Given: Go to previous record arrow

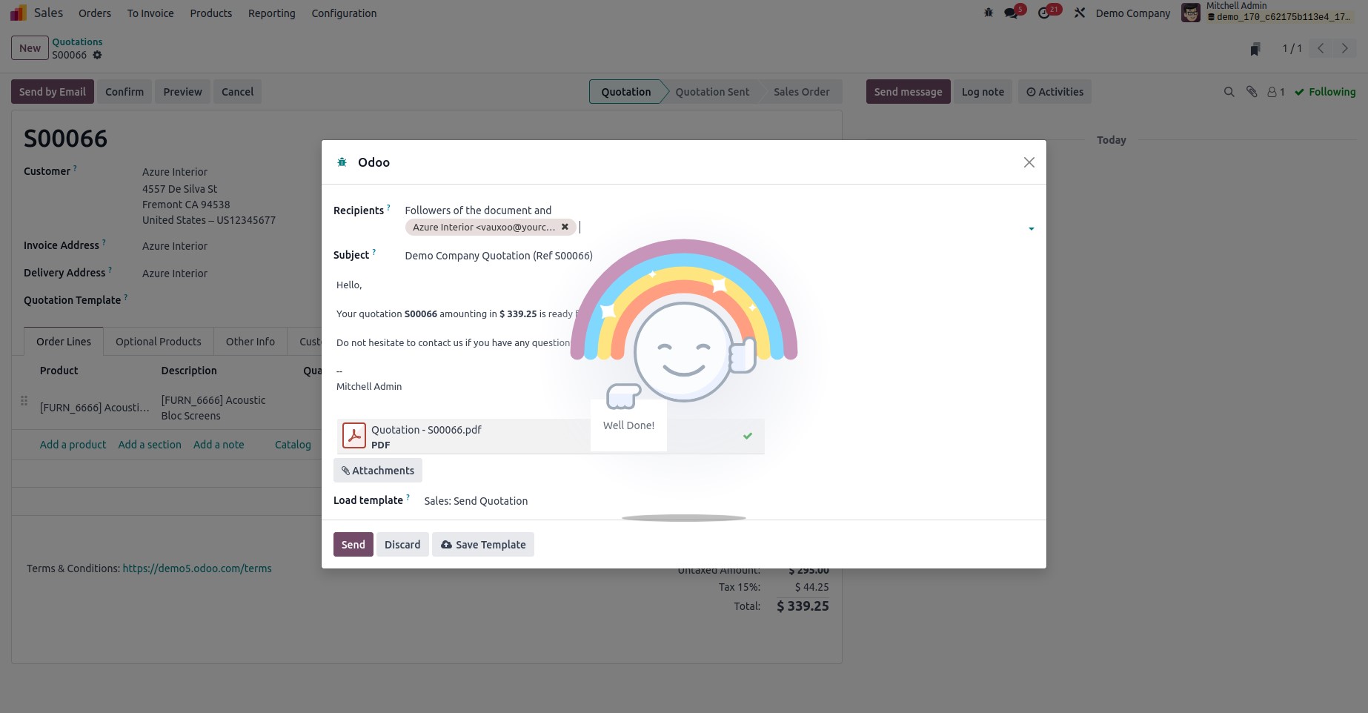Looking at the screenshot, I should click(1321, 48).
